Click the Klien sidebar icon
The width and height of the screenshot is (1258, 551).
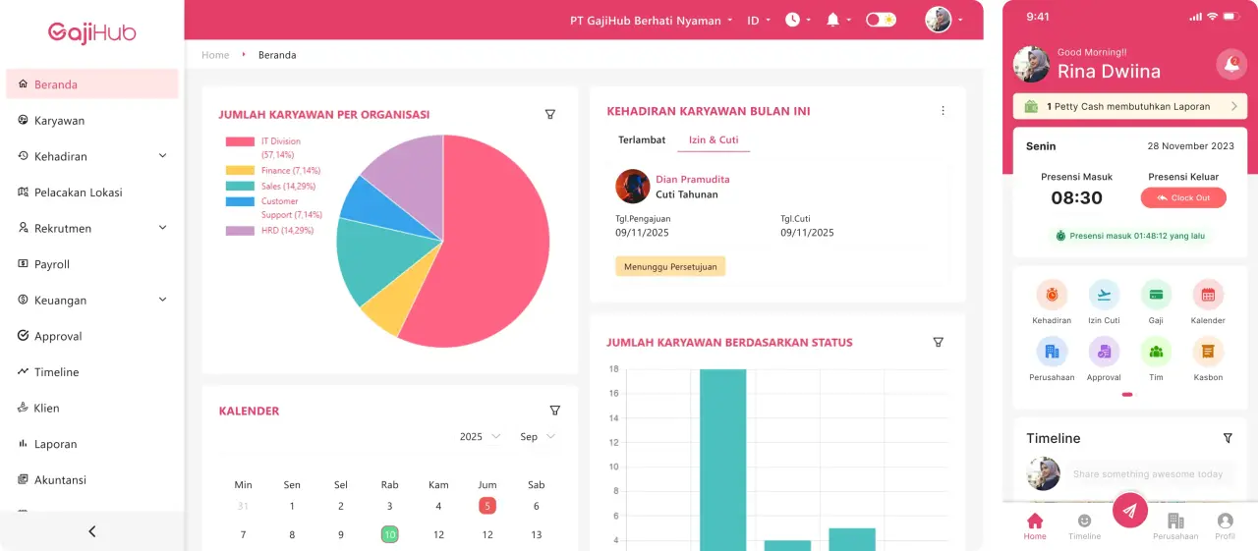(x=24, y=408)
